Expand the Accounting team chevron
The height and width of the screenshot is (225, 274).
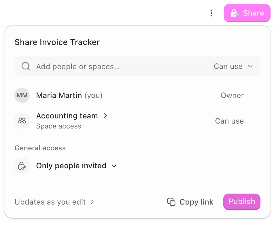(x=105, y=116)
